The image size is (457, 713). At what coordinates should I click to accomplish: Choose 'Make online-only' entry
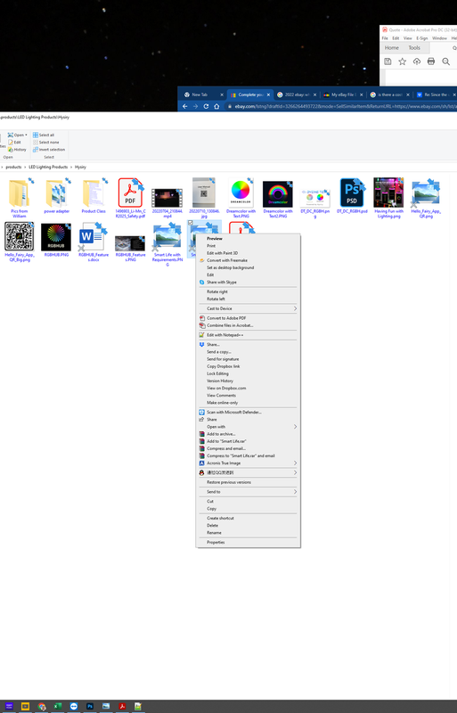click(249, 403)
